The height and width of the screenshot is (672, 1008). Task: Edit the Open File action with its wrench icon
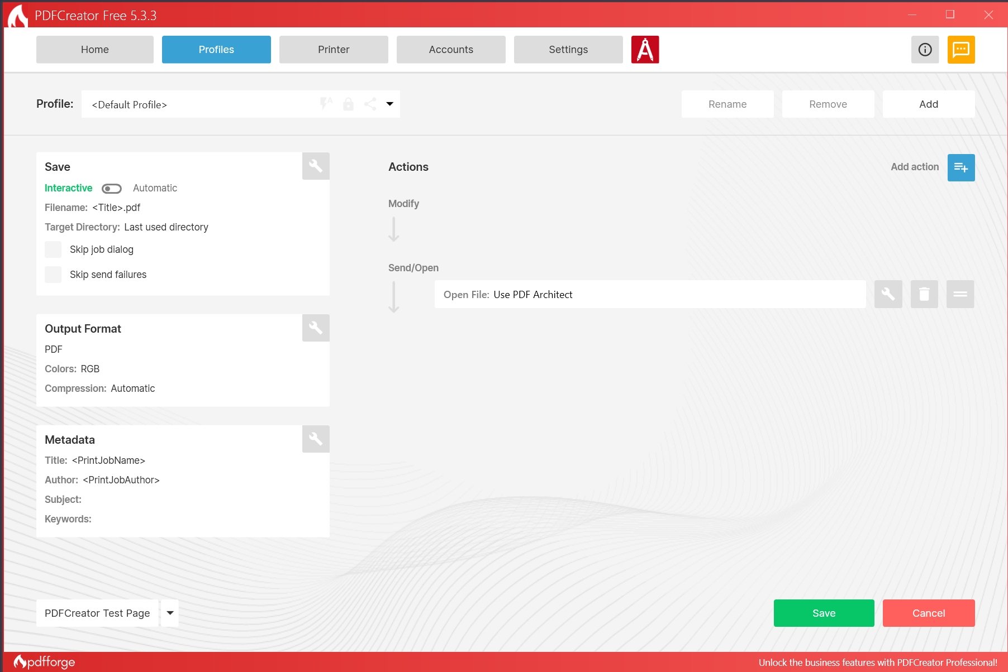(888, 294)
